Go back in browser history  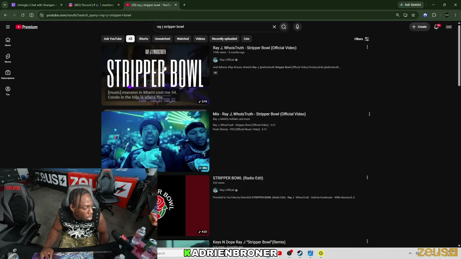5,15
